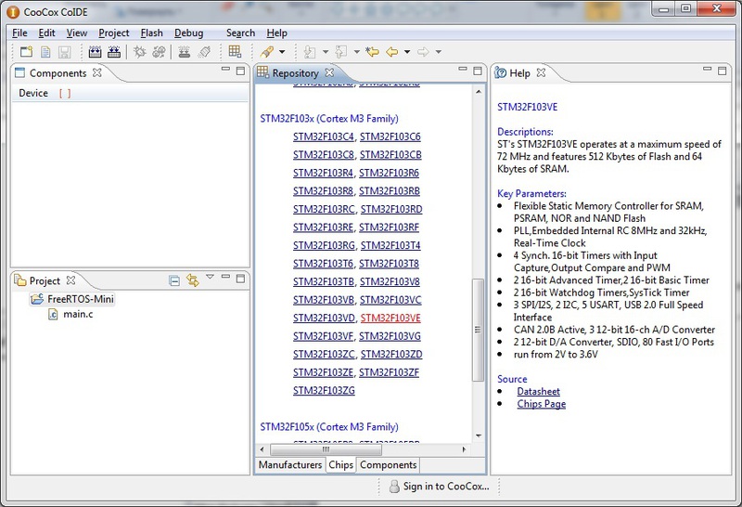Close the Help tab
This screenshot has width=742, height=507.
(x=541, y=72)
